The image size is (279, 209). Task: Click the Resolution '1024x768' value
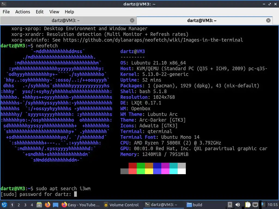164,97
